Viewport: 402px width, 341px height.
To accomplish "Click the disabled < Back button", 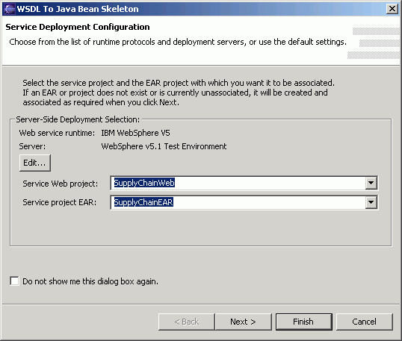I will pyautogui.click(x=186, y=322).
